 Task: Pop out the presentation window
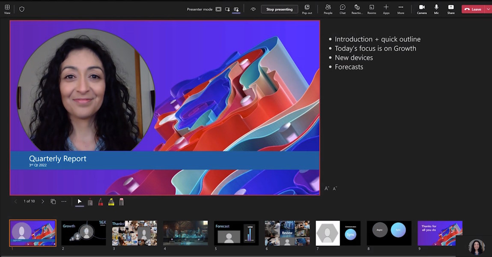[x=307, y=8]
